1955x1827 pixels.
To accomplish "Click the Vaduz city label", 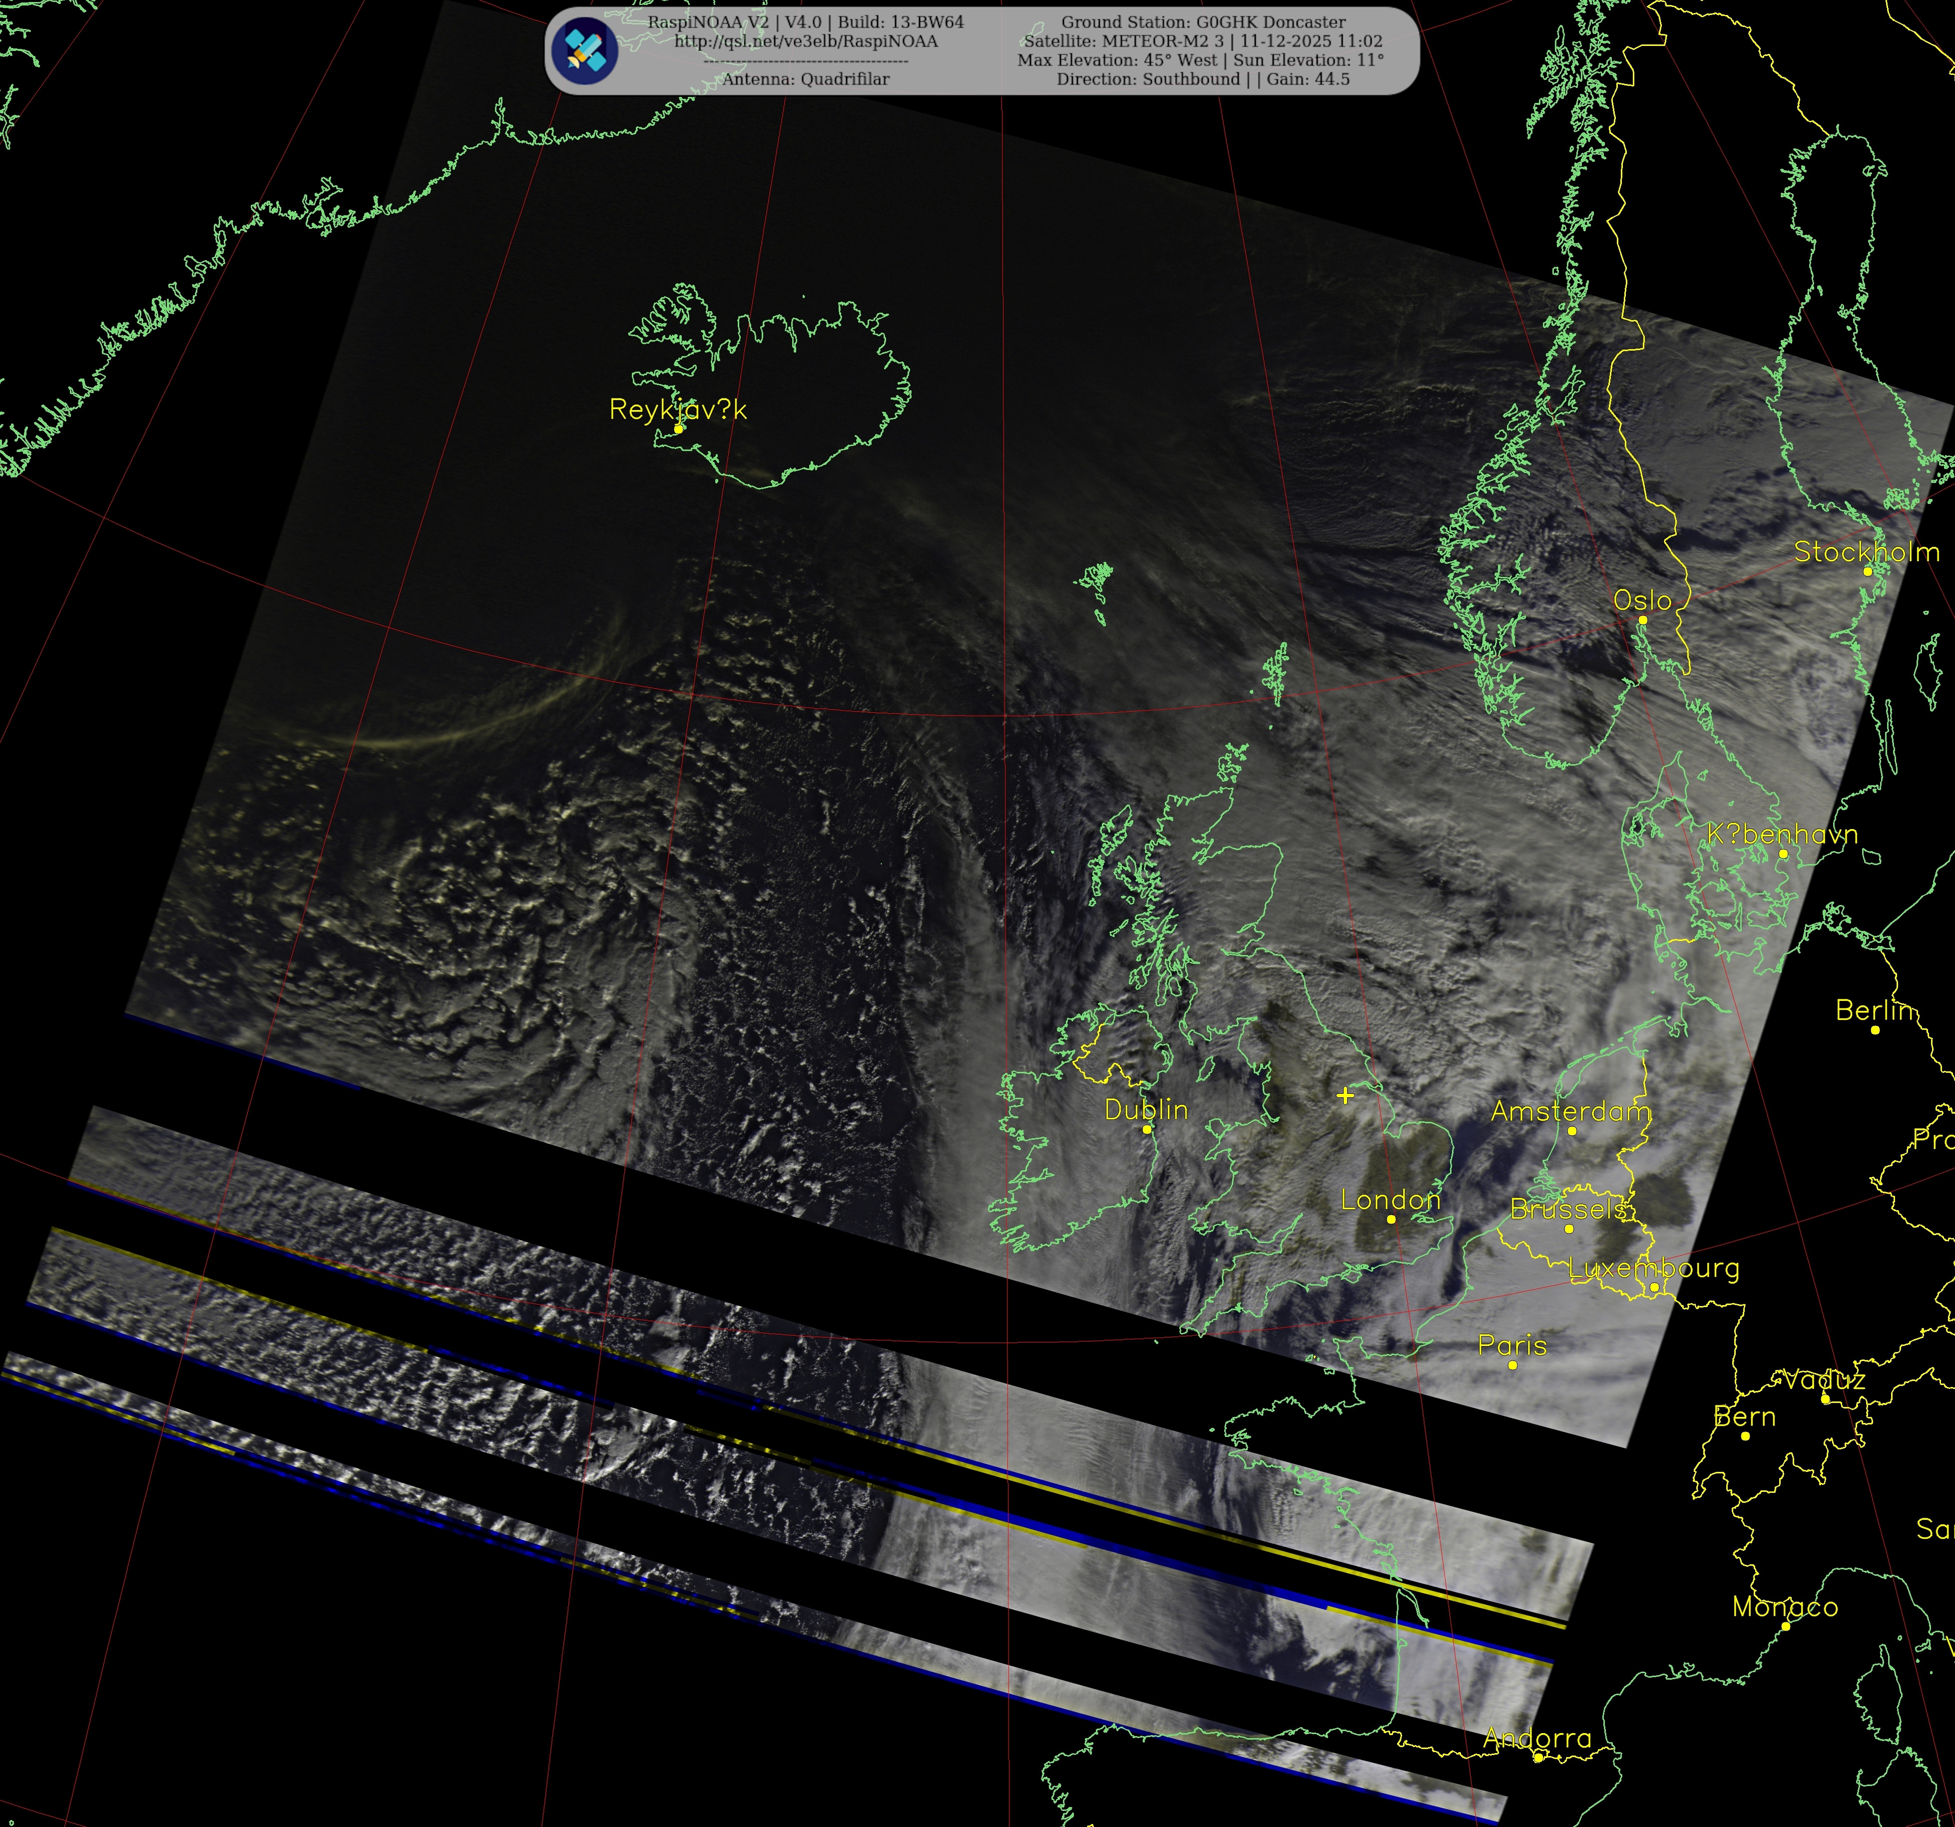I will pyautogui.click(x=1824, y=1379).
